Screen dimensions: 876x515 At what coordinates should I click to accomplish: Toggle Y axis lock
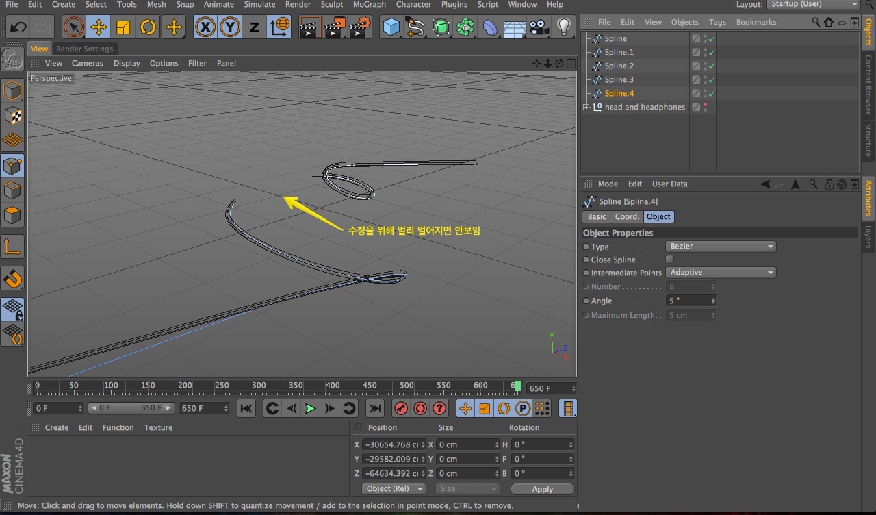point(230,27)
